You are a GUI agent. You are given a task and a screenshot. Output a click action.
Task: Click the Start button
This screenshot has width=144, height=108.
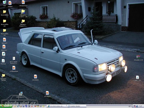pyautogui.click(x=6, y=106)
